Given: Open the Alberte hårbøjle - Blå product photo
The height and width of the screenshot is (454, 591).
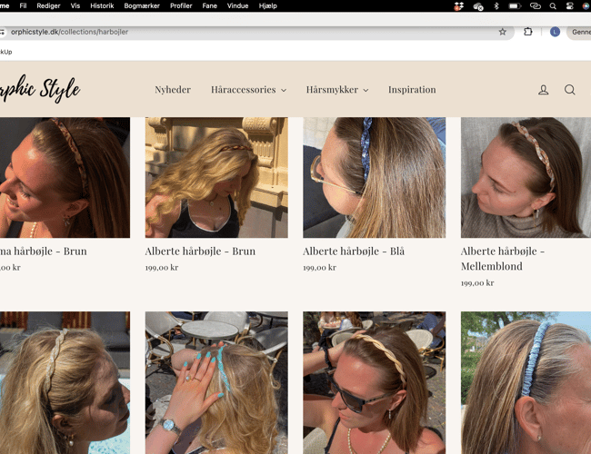Looking at the screenshot, I should tap(374, 177).
